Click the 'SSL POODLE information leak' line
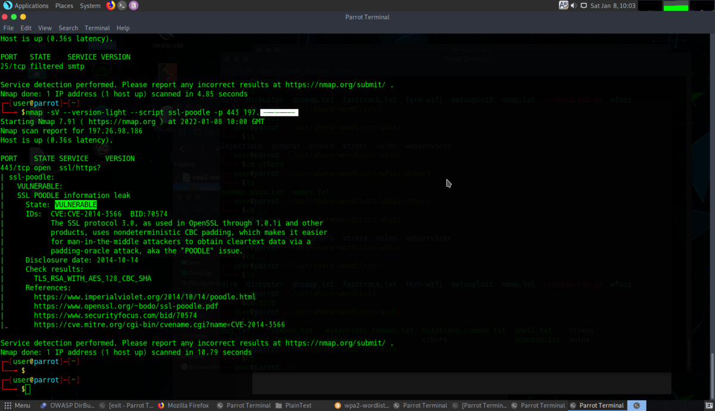This screenshot has height=411, width=715. coord(74,196)
